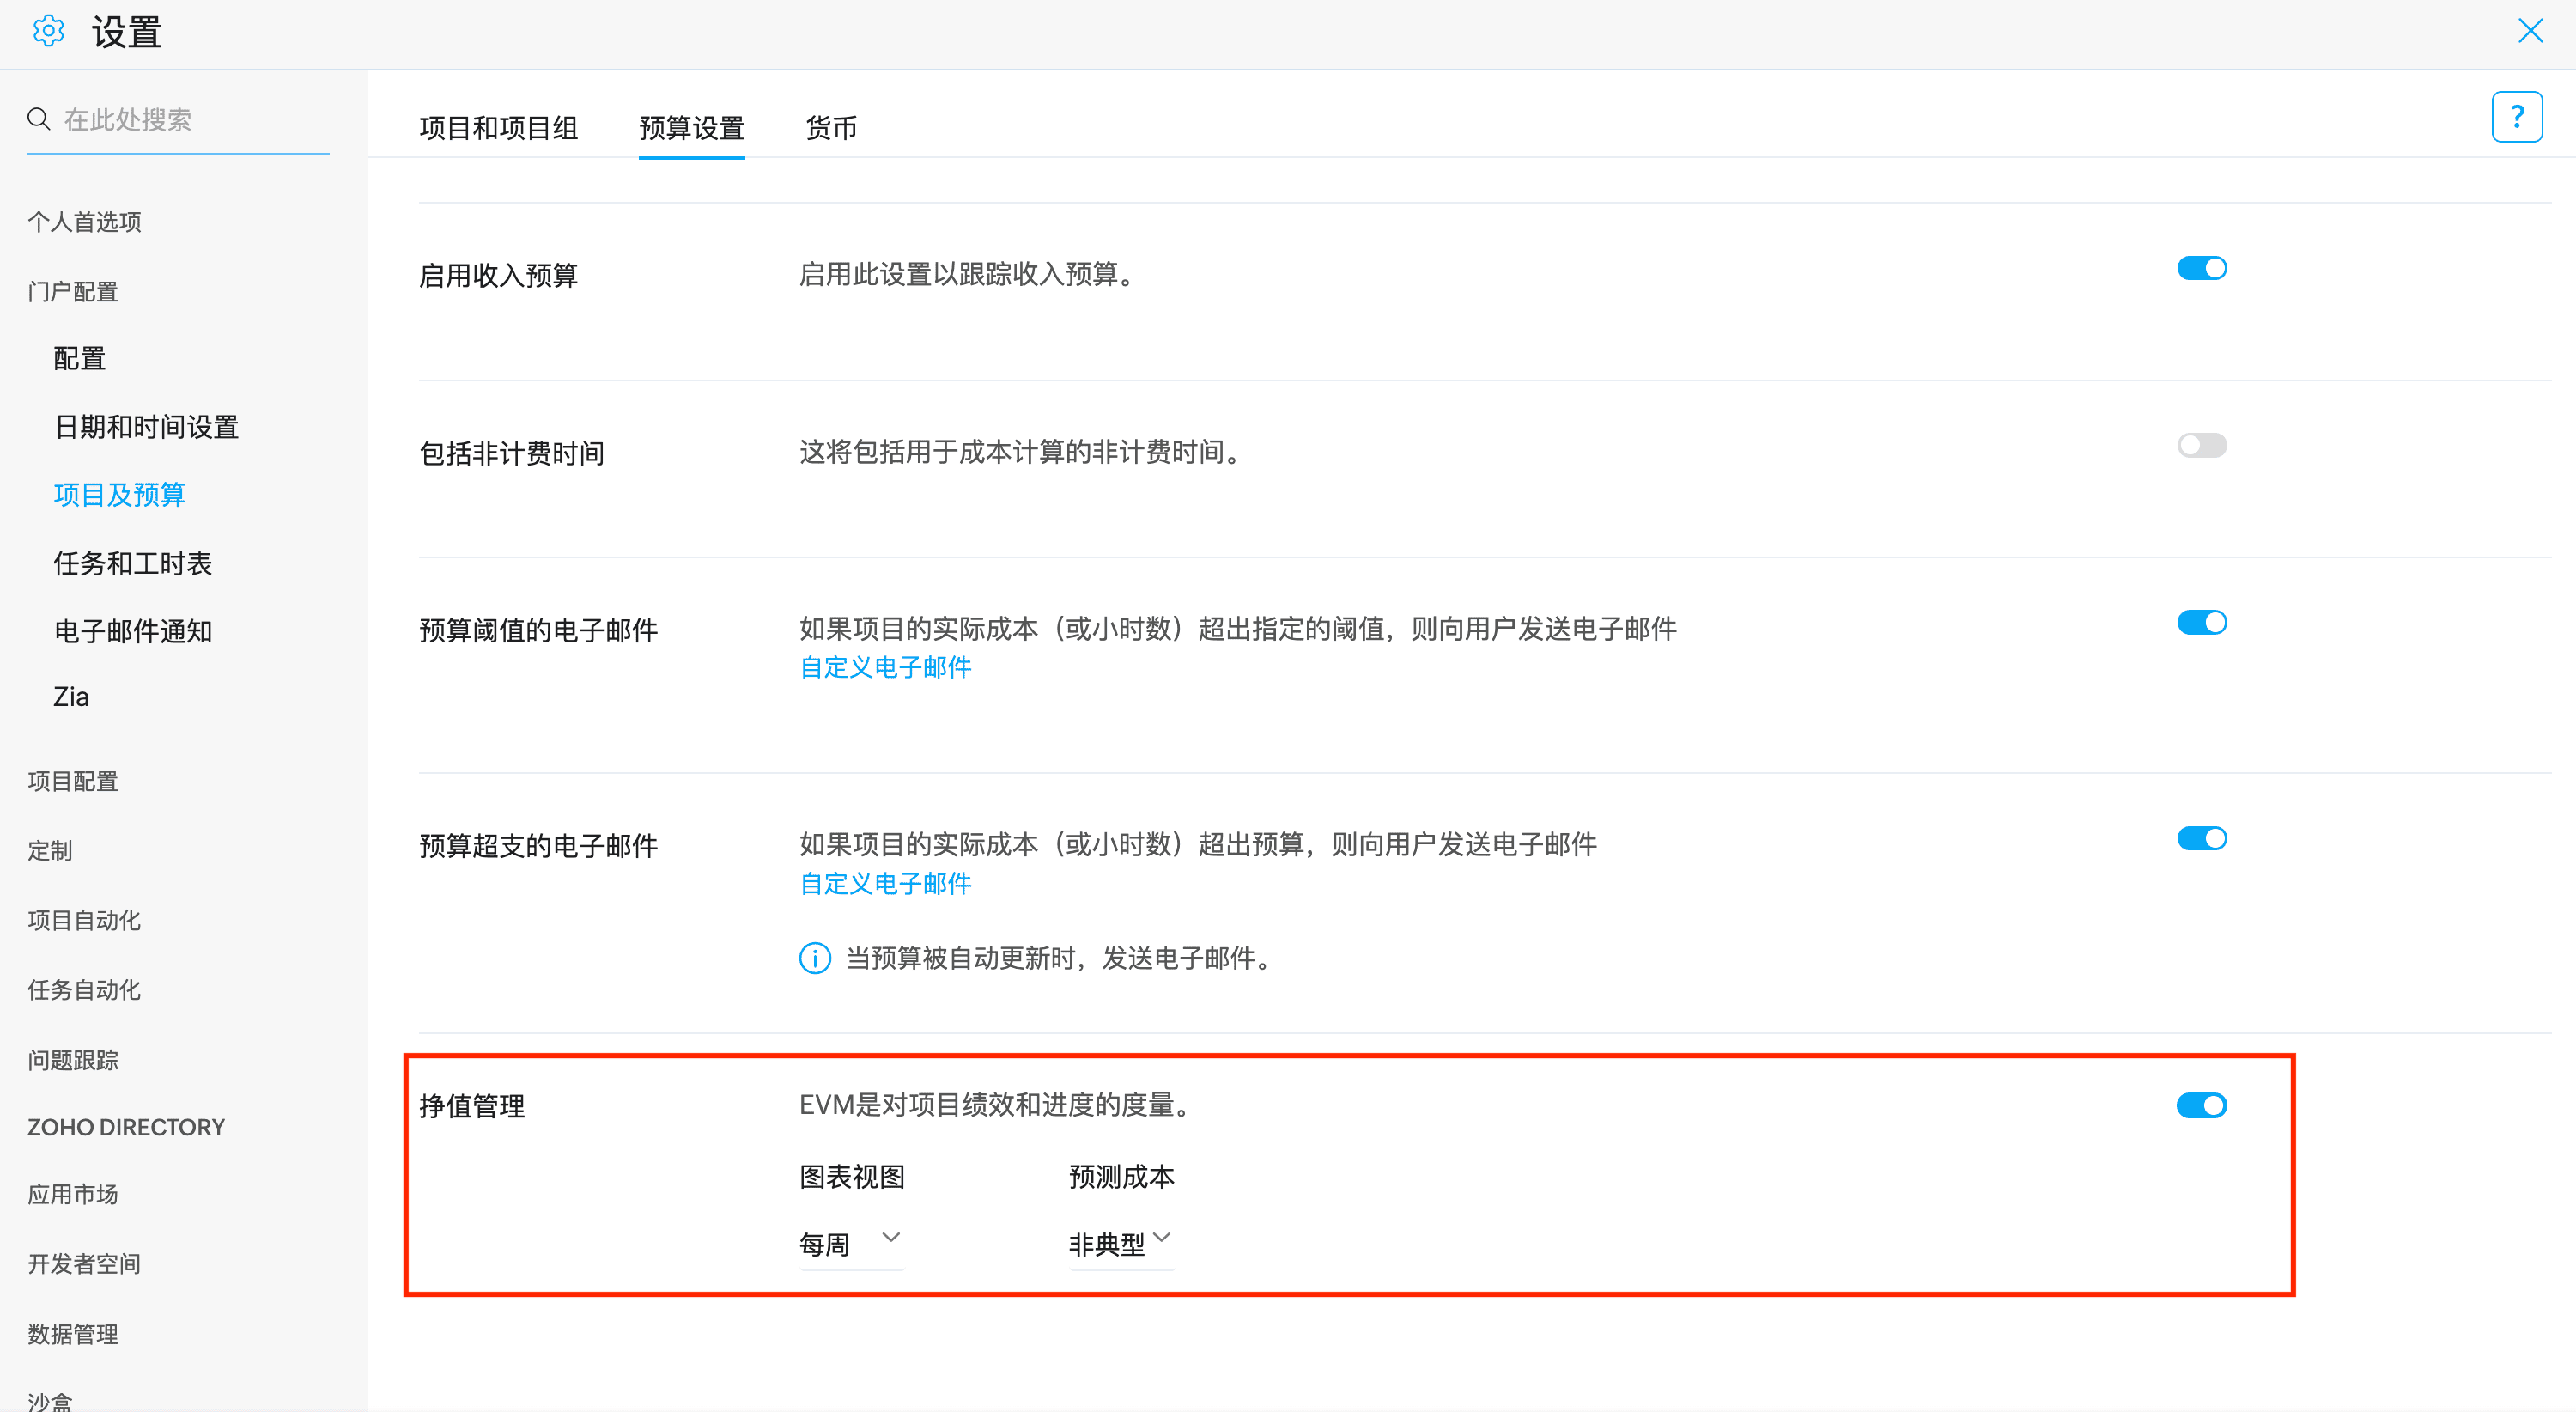Go to Zia in the sidebar
Screen dimensions: 2576x1412
coord(71,697)
